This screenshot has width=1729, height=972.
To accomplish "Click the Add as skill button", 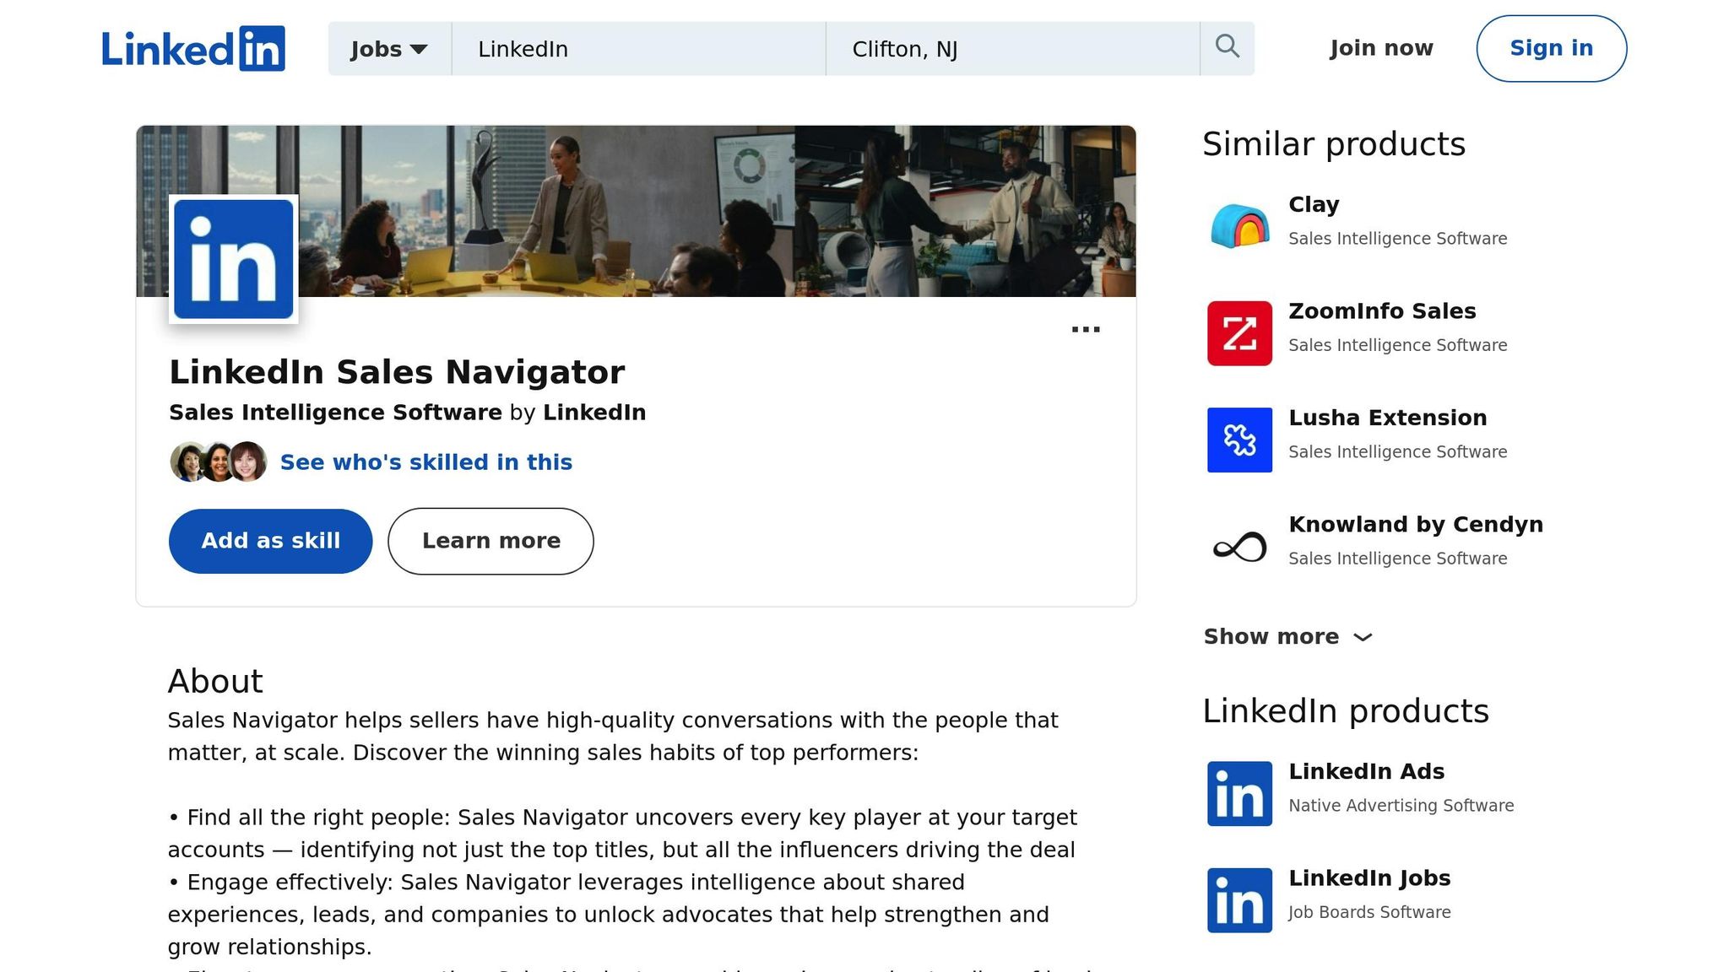I will pos(270,541).
